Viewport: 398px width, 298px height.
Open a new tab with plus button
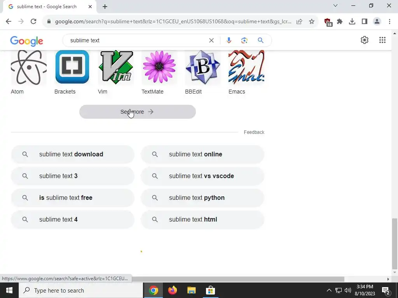[x=105, y=7]
